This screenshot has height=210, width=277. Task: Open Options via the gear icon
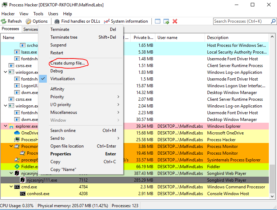(28, 21)
